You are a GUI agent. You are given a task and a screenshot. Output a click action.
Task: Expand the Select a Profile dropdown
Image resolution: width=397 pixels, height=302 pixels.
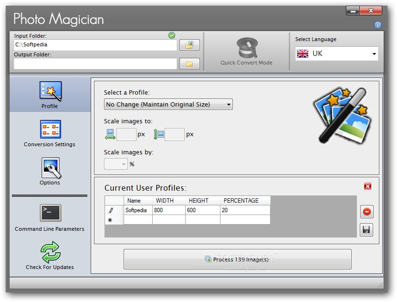[x=168, y=105]
